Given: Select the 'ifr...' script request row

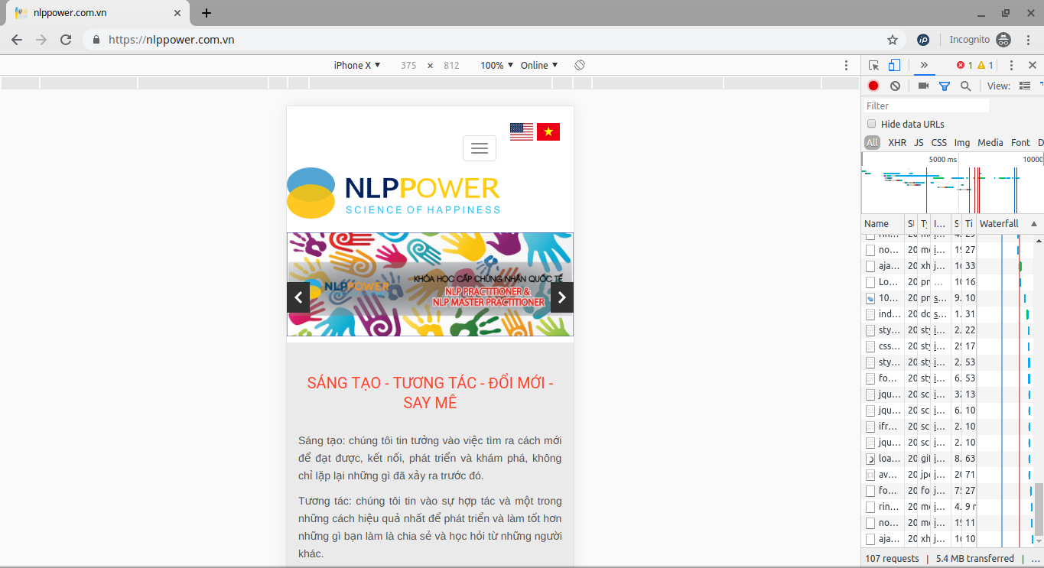Looking at the screenshot, I should pos(948,427).
